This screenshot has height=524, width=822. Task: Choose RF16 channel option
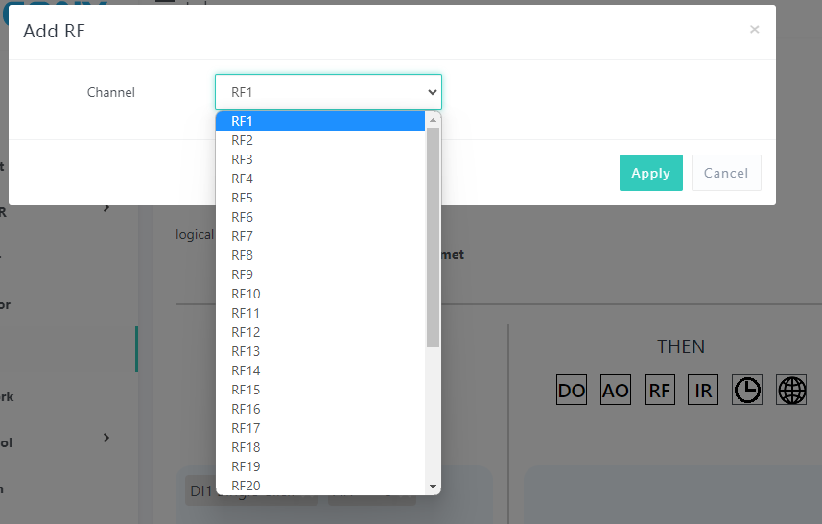(x=246, y=409)
